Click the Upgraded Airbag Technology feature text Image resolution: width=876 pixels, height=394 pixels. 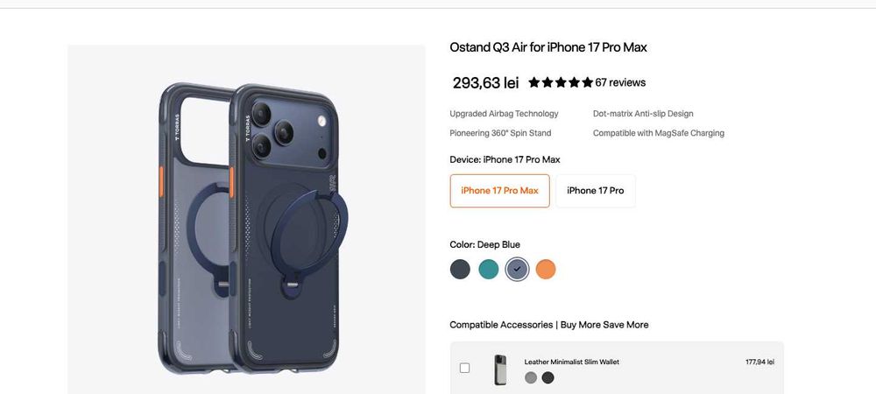[x=504, y=114]
